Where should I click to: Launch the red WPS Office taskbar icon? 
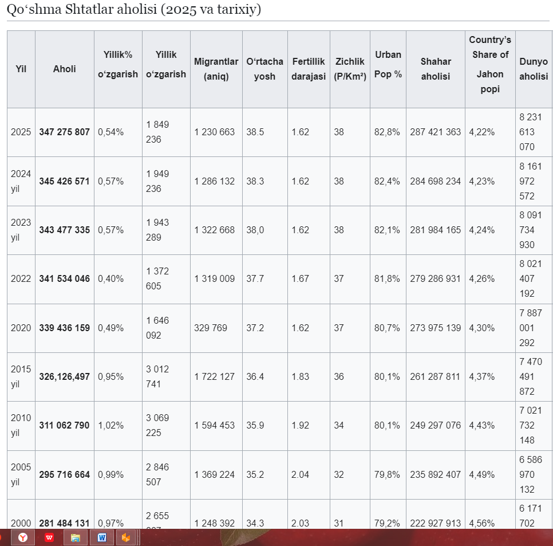pos(49,537)
